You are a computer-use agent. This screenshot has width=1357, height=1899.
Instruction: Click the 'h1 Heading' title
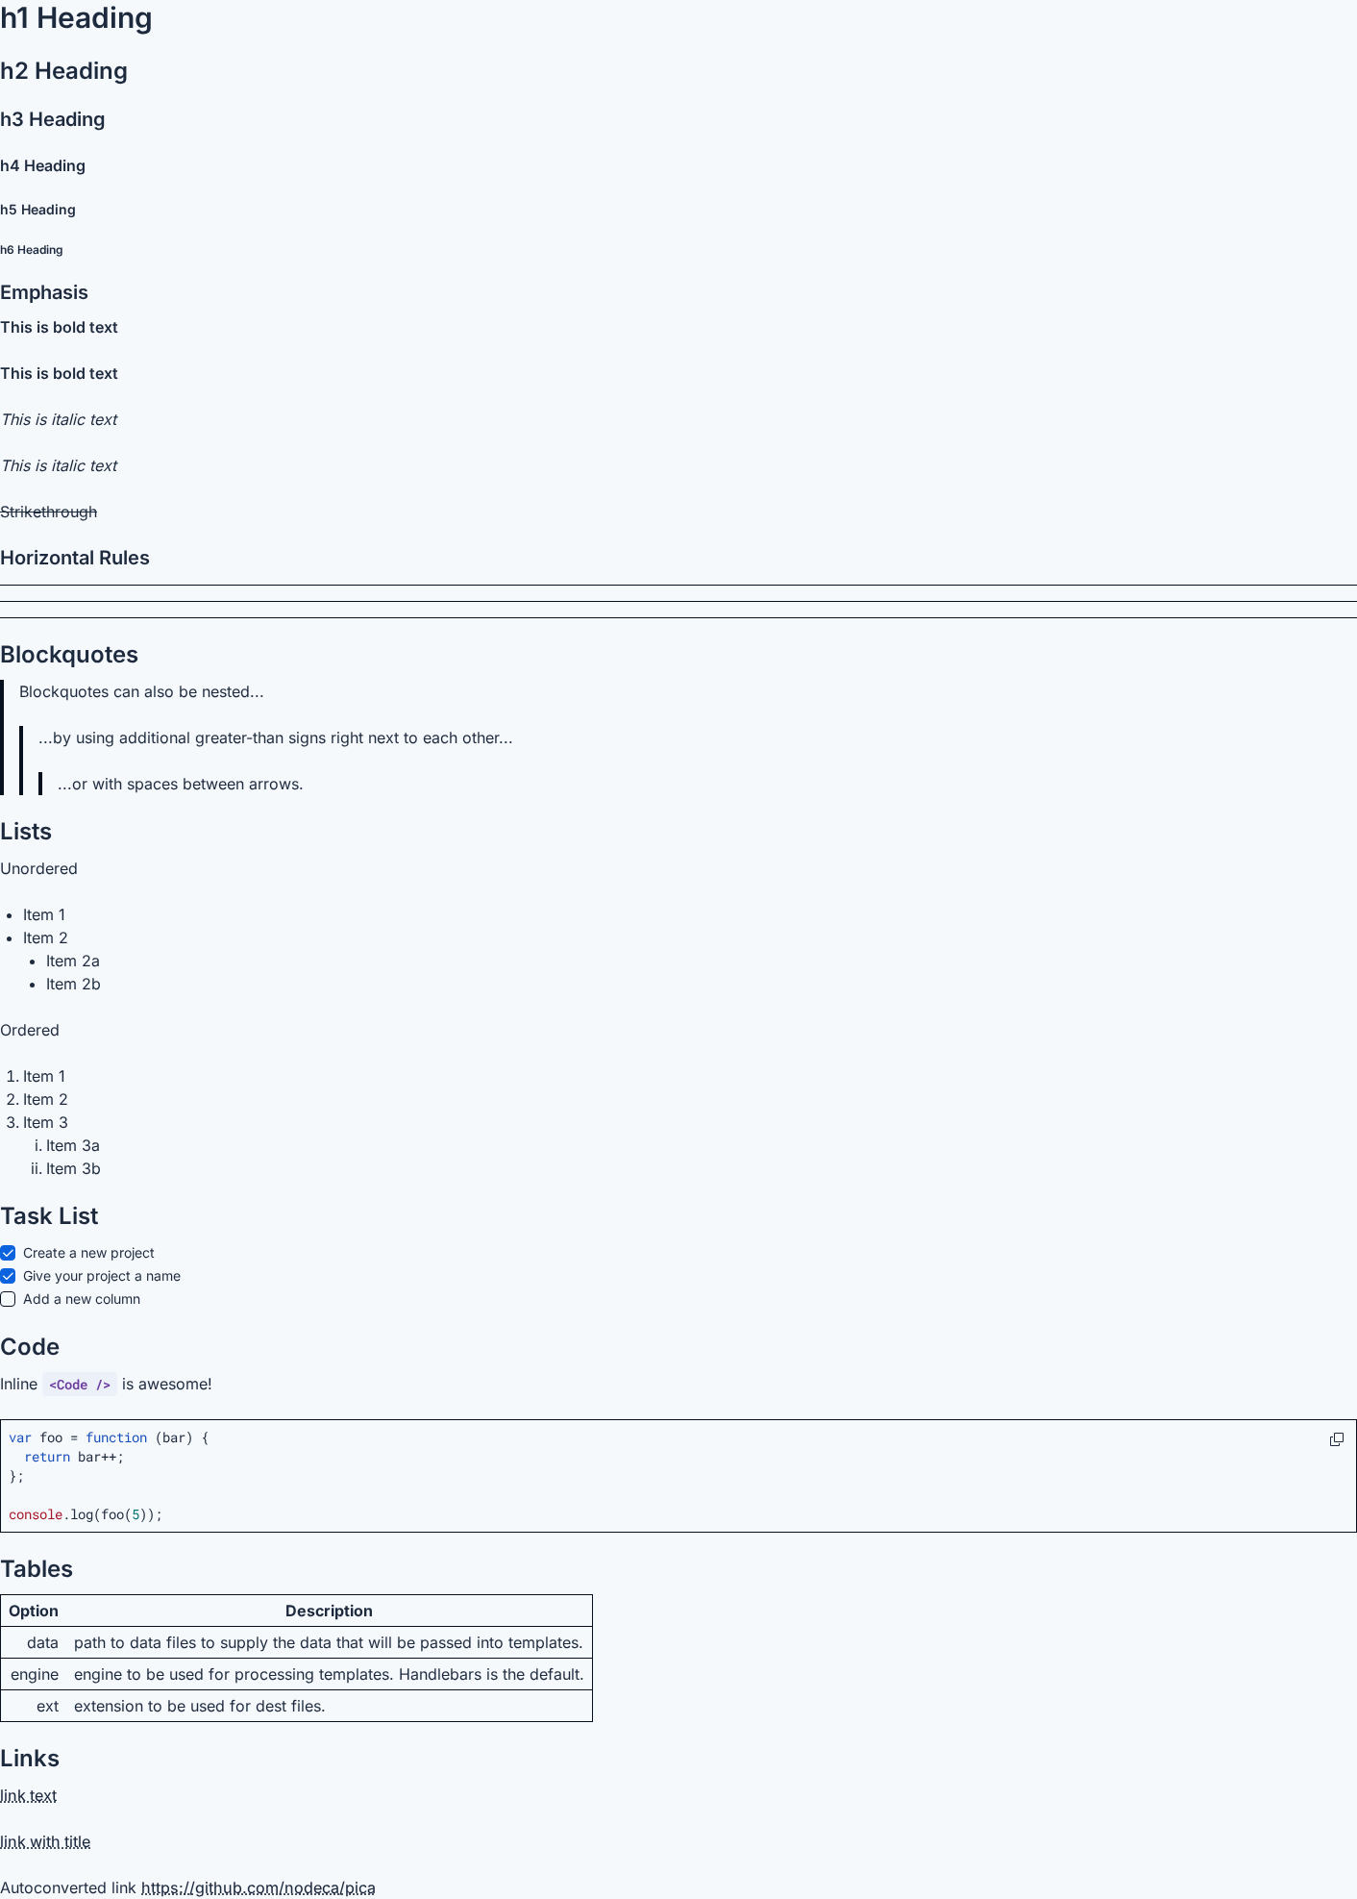76,18
